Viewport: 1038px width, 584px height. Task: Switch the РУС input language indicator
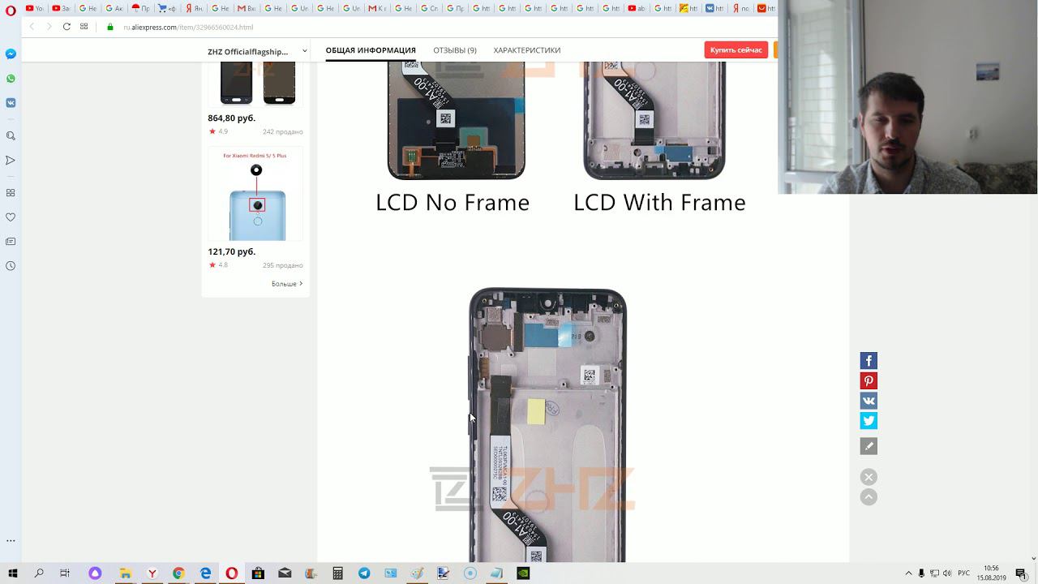tap(964, 573)
